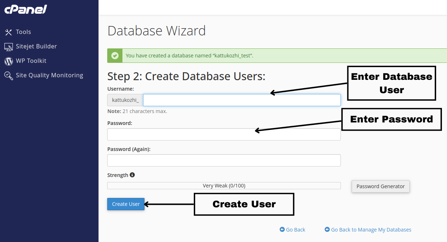Viewport: 447px width, 242px height.
Task: Go Back to Manage My Databases
Action: (x=371, y=230)
